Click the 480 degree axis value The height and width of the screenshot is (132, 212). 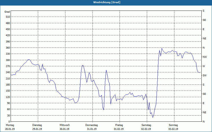8,23
